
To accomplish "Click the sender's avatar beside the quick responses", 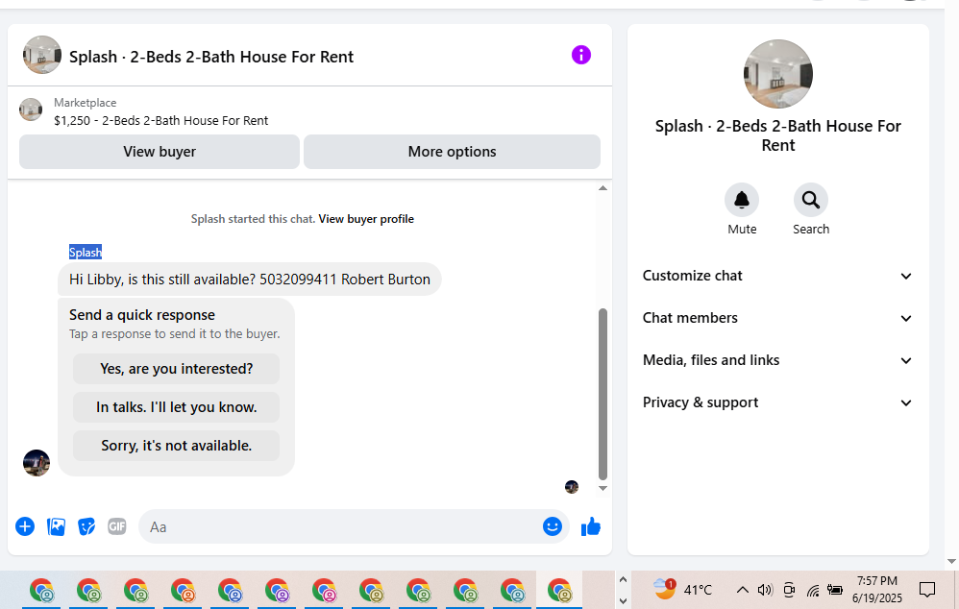I will (37, 463).
